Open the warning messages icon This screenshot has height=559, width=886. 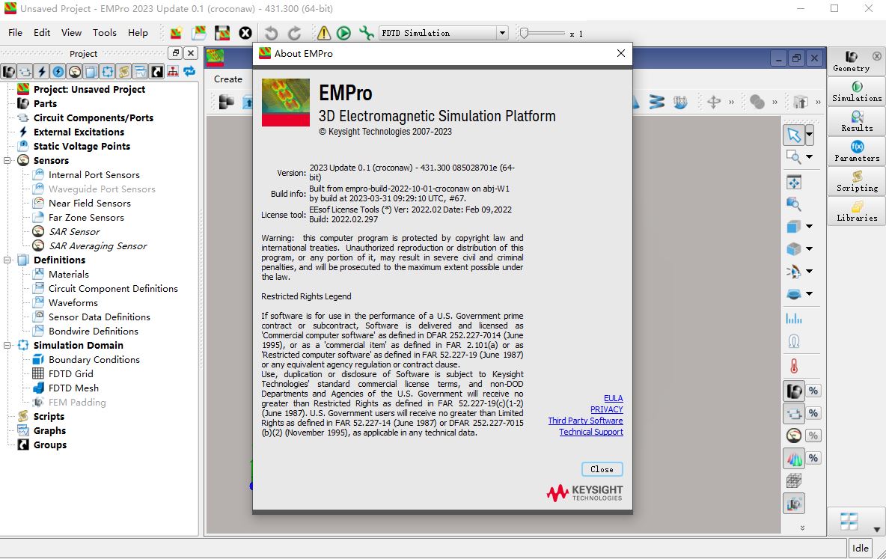tap(323, 32)
